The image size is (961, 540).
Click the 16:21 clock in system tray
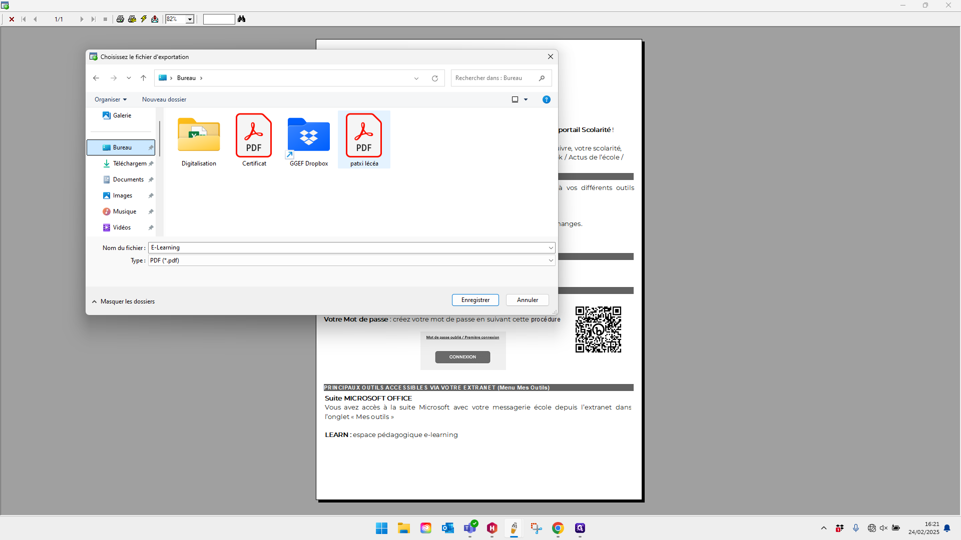point(924,528)
